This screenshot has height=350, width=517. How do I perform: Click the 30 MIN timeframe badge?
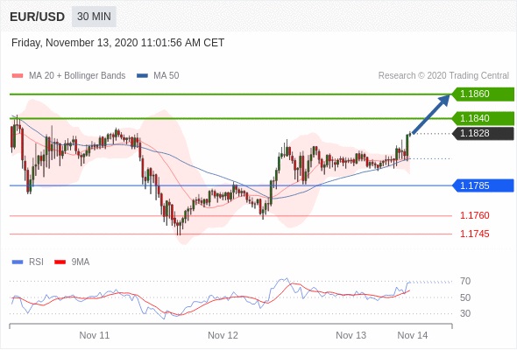(x=94, y=17)
